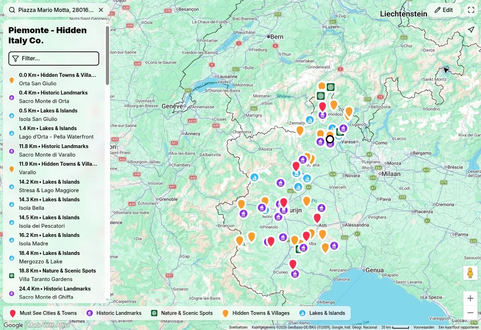Click the Made With Atlist link
Viewport: 481px width, 330px height.
coord(49,325)
